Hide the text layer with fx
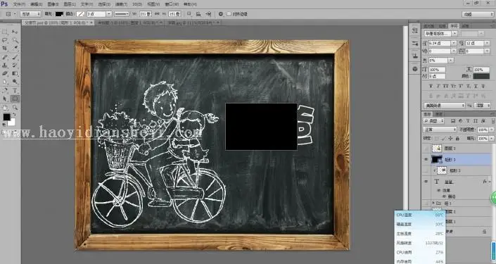The image size is (496, 264). pos(426,182)
